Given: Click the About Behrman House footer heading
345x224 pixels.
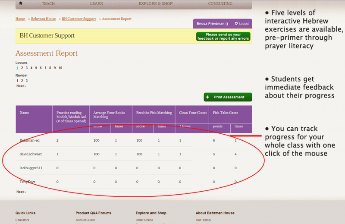Looking at the screenshot, I should [x=215, y=213].
